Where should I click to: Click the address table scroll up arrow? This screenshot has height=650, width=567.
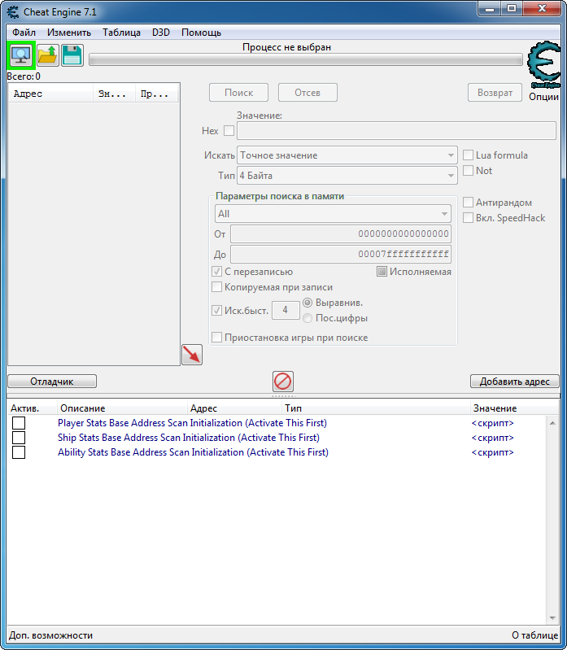click(x=552, y=423)
